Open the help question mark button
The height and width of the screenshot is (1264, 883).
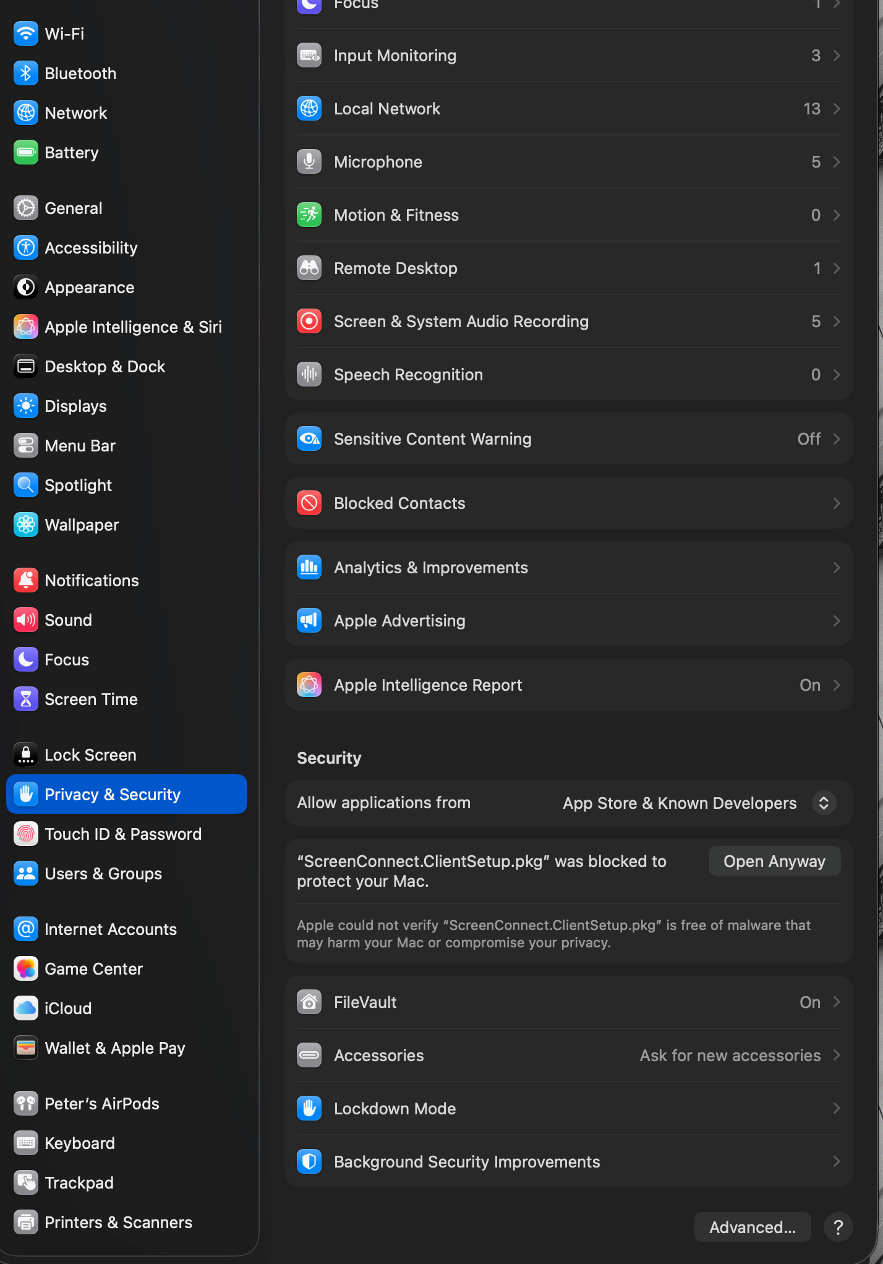tap(838, 1228)
